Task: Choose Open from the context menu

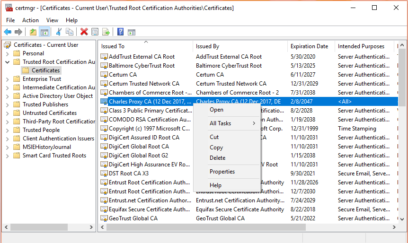Action: 227,110
